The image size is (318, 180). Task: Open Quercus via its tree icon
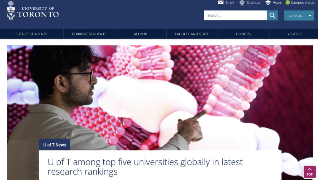pyautogui.click(x=242, y=3)
